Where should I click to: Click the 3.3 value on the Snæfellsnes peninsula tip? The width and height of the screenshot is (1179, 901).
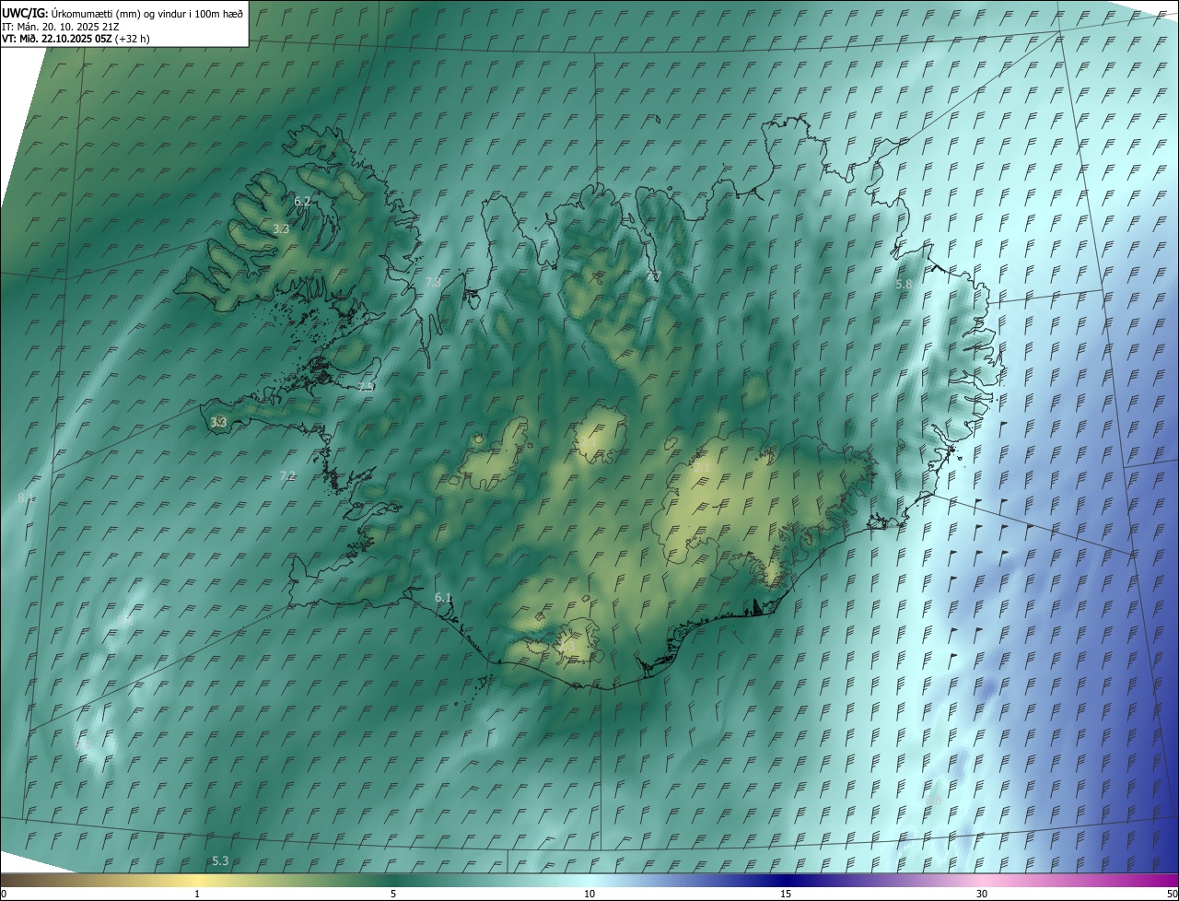pyautogui.click(x=218, y=422)
